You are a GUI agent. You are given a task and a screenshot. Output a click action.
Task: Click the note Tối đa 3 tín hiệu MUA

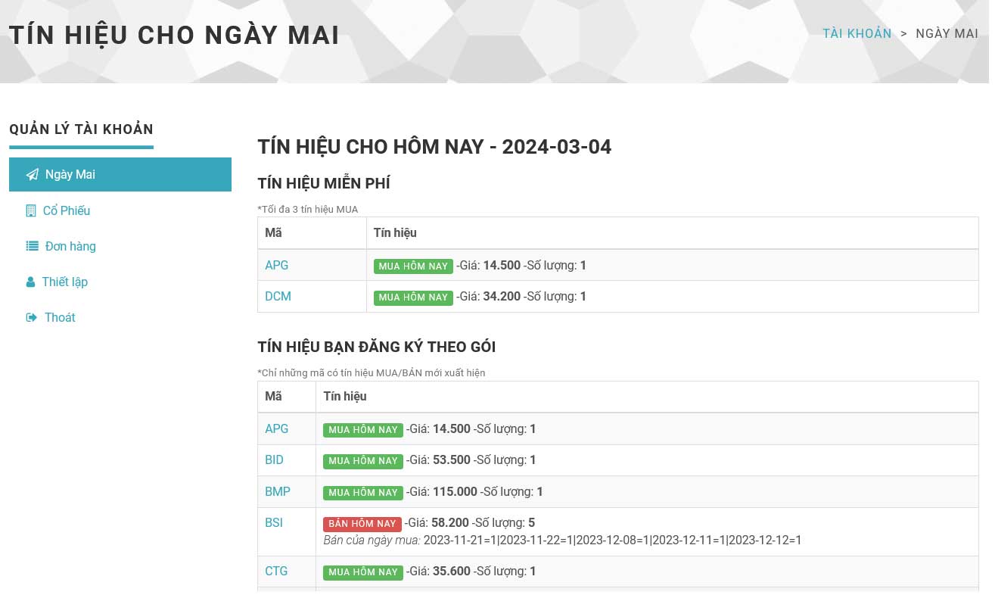pos(308,209)
